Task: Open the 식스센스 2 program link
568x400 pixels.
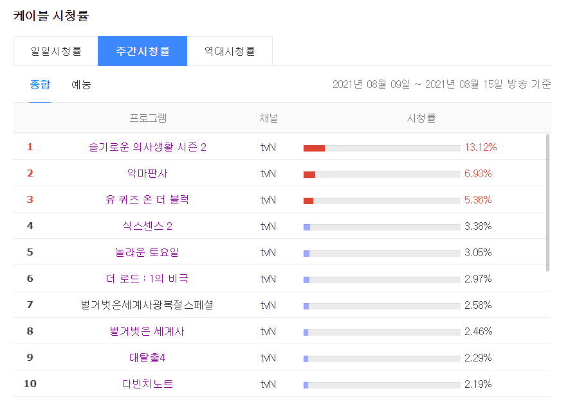Action: (147, 226)
